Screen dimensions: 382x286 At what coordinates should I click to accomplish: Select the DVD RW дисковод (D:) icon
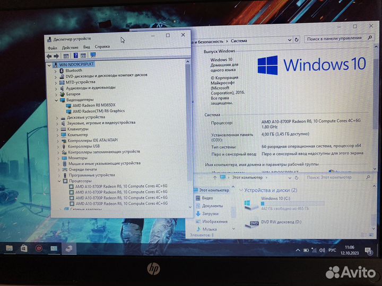252,224
